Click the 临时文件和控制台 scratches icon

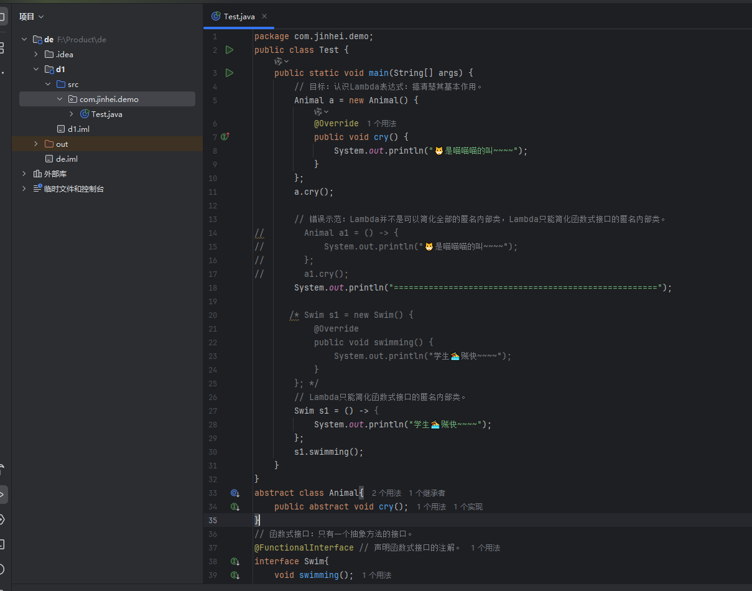37,188
